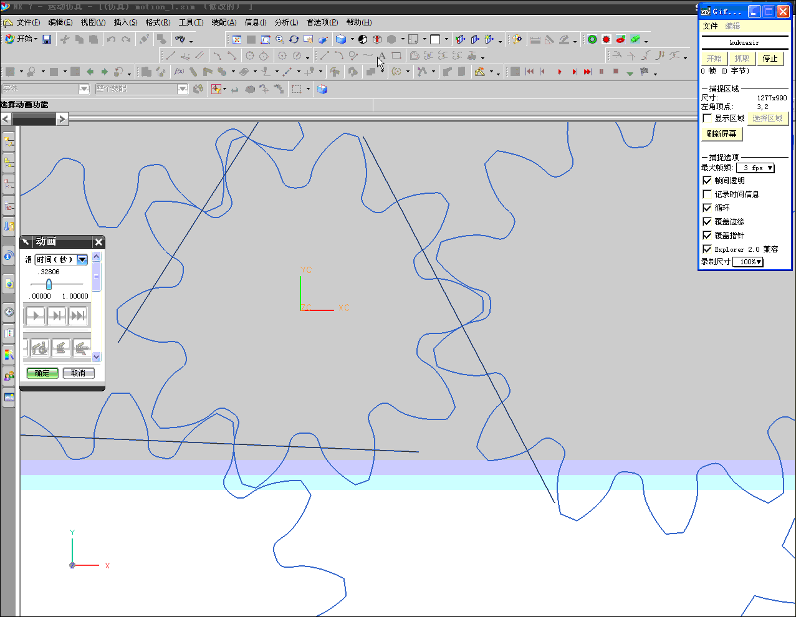The width and height of the screenshot is (796, 617).
Task: Click the red Step Forward toolbar icon
Action: [x=573, y=72]
